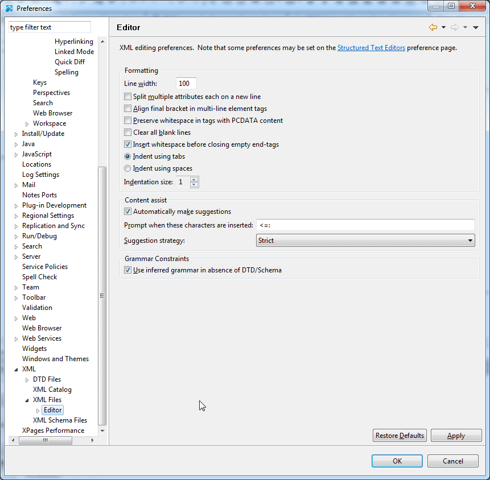Toggle Clear all blank lines checkbox
The image size is (490, 480).
click(127, 133)
